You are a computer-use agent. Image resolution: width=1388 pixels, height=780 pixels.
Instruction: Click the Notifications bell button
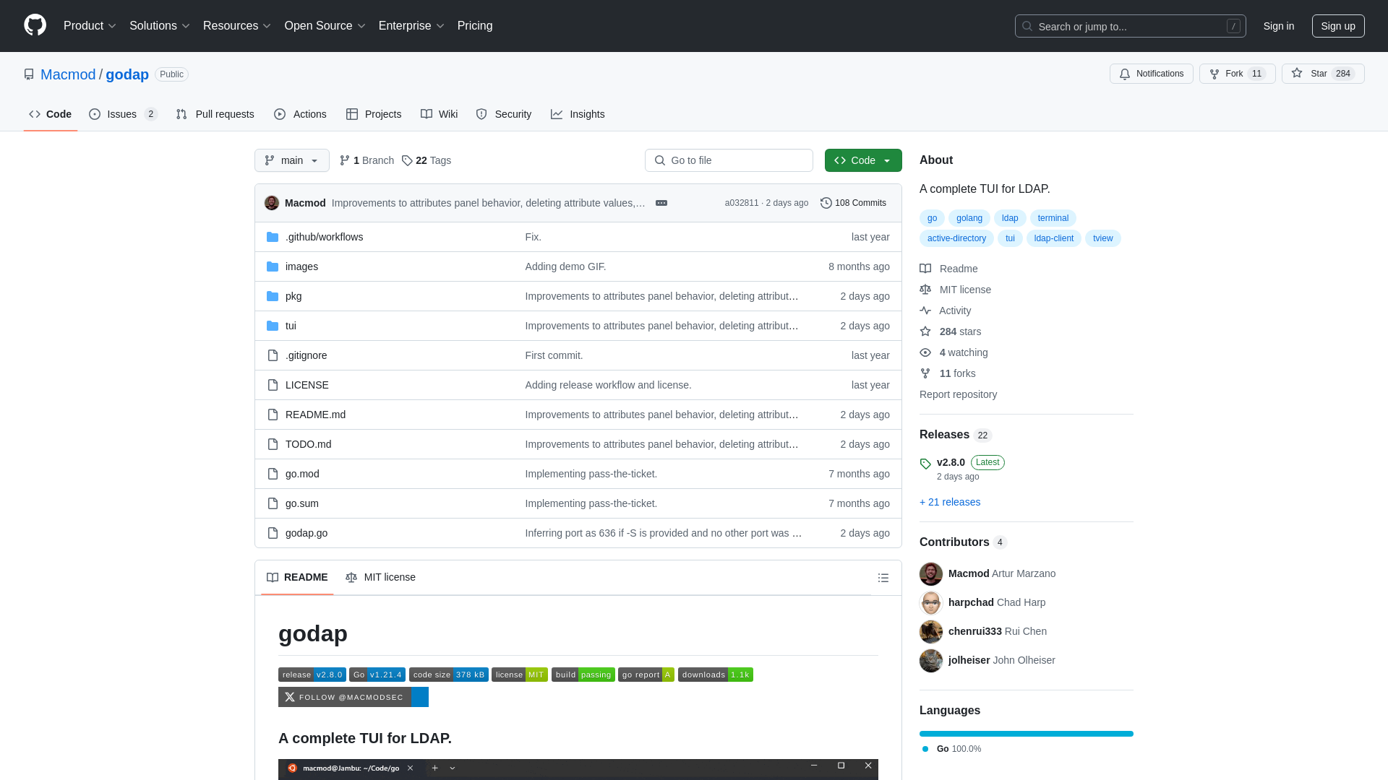1151,74
